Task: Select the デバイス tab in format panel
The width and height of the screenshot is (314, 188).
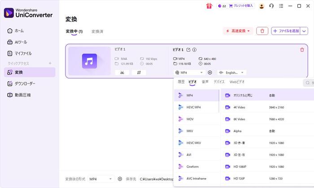Action: (x=219, y=82)
